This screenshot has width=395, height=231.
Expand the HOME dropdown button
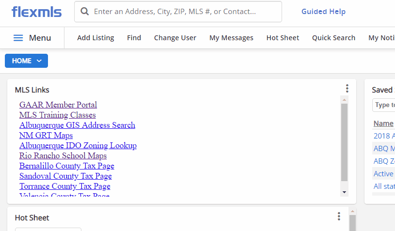click(27, 61)
